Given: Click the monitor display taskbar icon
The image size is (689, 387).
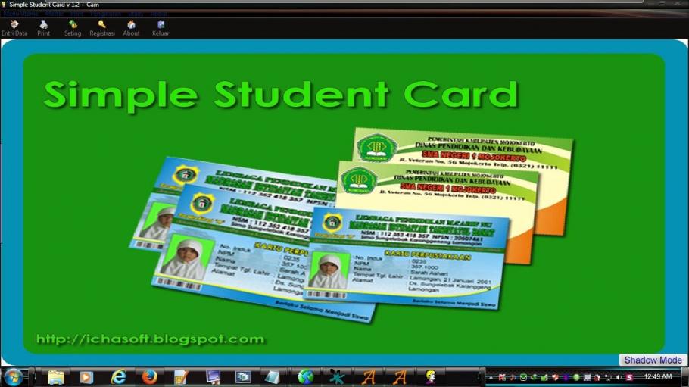Looking at the screenshot, I should pos(213,377).
